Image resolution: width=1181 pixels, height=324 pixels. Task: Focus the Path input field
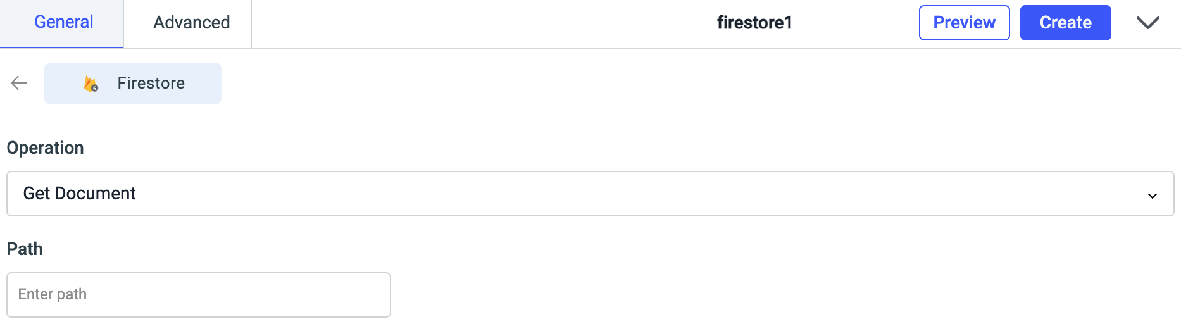[199, 295]
